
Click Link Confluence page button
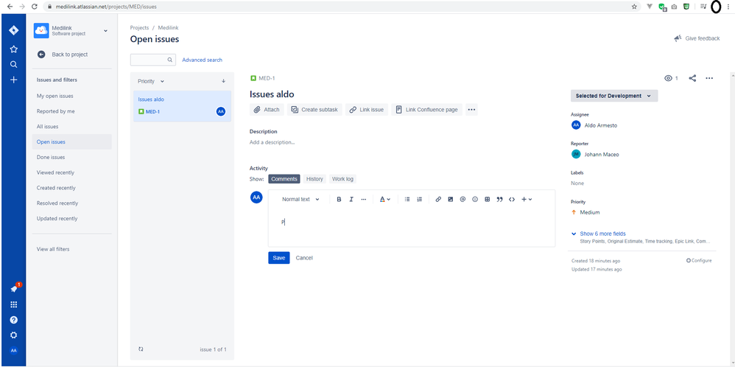point(427,109)
